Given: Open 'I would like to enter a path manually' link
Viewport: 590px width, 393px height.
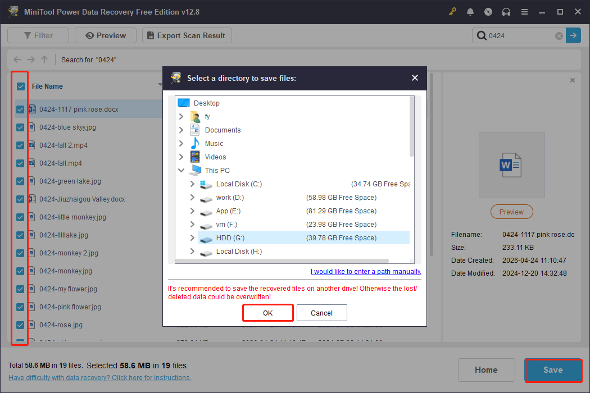Looking at the screenshot, I should click(366, 272).
